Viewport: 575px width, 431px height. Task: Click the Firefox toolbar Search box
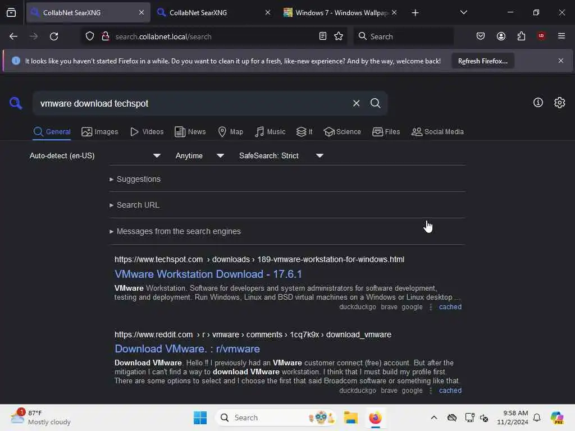pos(403,36)
